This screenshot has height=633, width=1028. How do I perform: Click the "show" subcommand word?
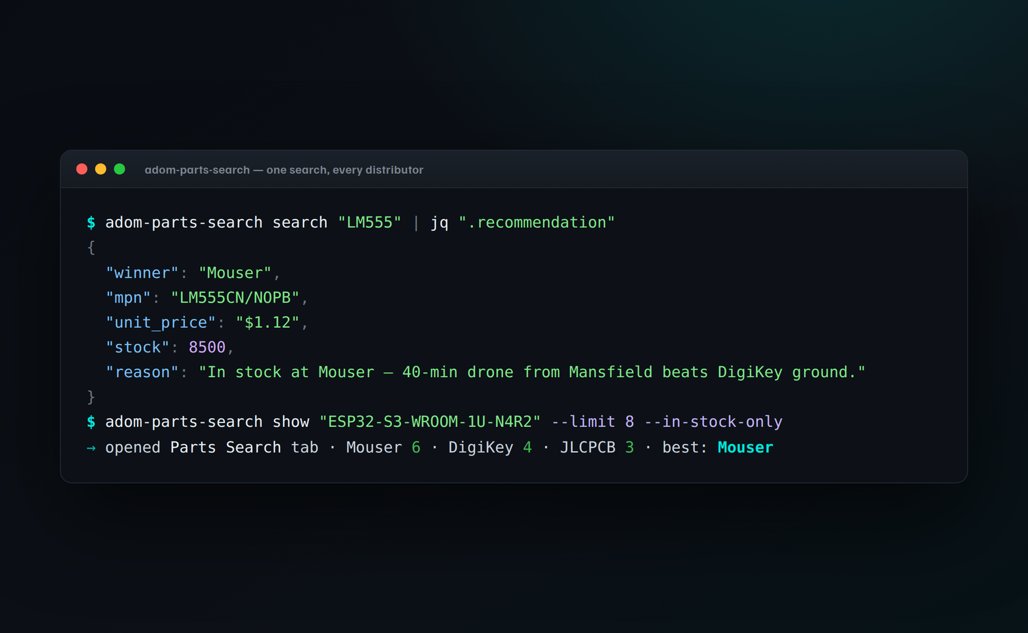pos(291,422)
